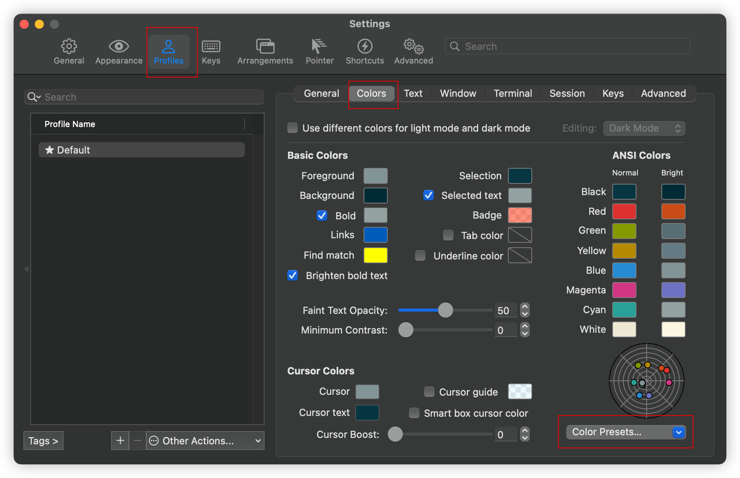Pick the ANSI Normal Red swatch
The width and height of the screenshot is (740, 478).
[x=624, y=211]
